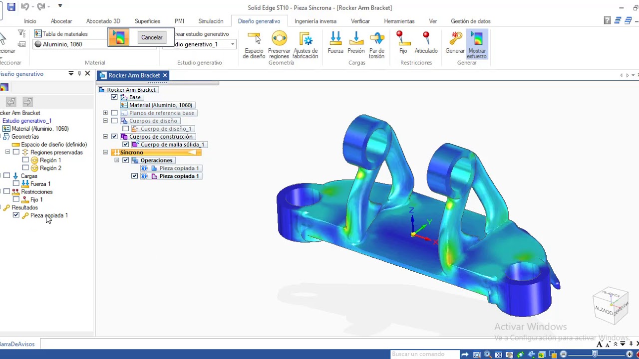The image size is (639, 359).
Task: Redo the last undone action
Action: pyautogui.click(x=40, y=7)
